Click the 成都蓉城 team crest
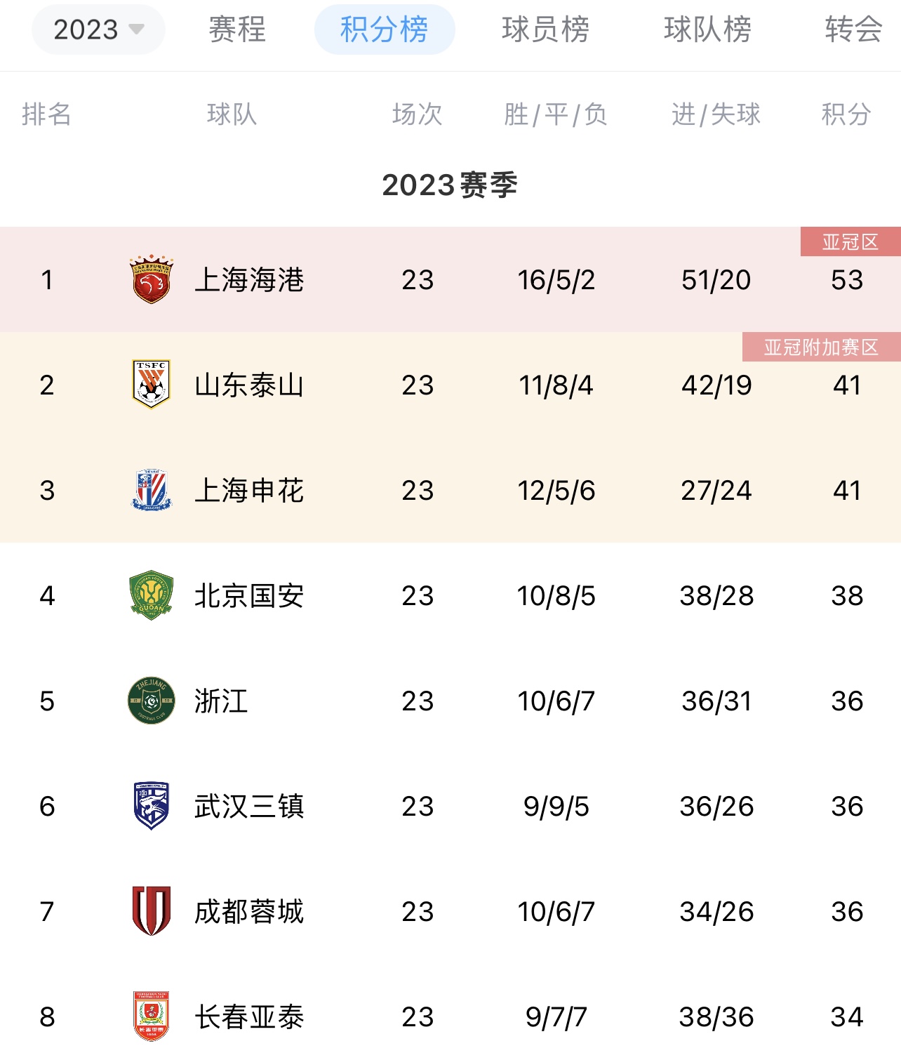 [x=152, y=911]
